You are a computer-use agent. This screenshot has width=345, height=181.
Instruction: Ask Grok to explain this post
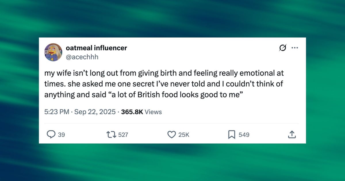[283, 48]
